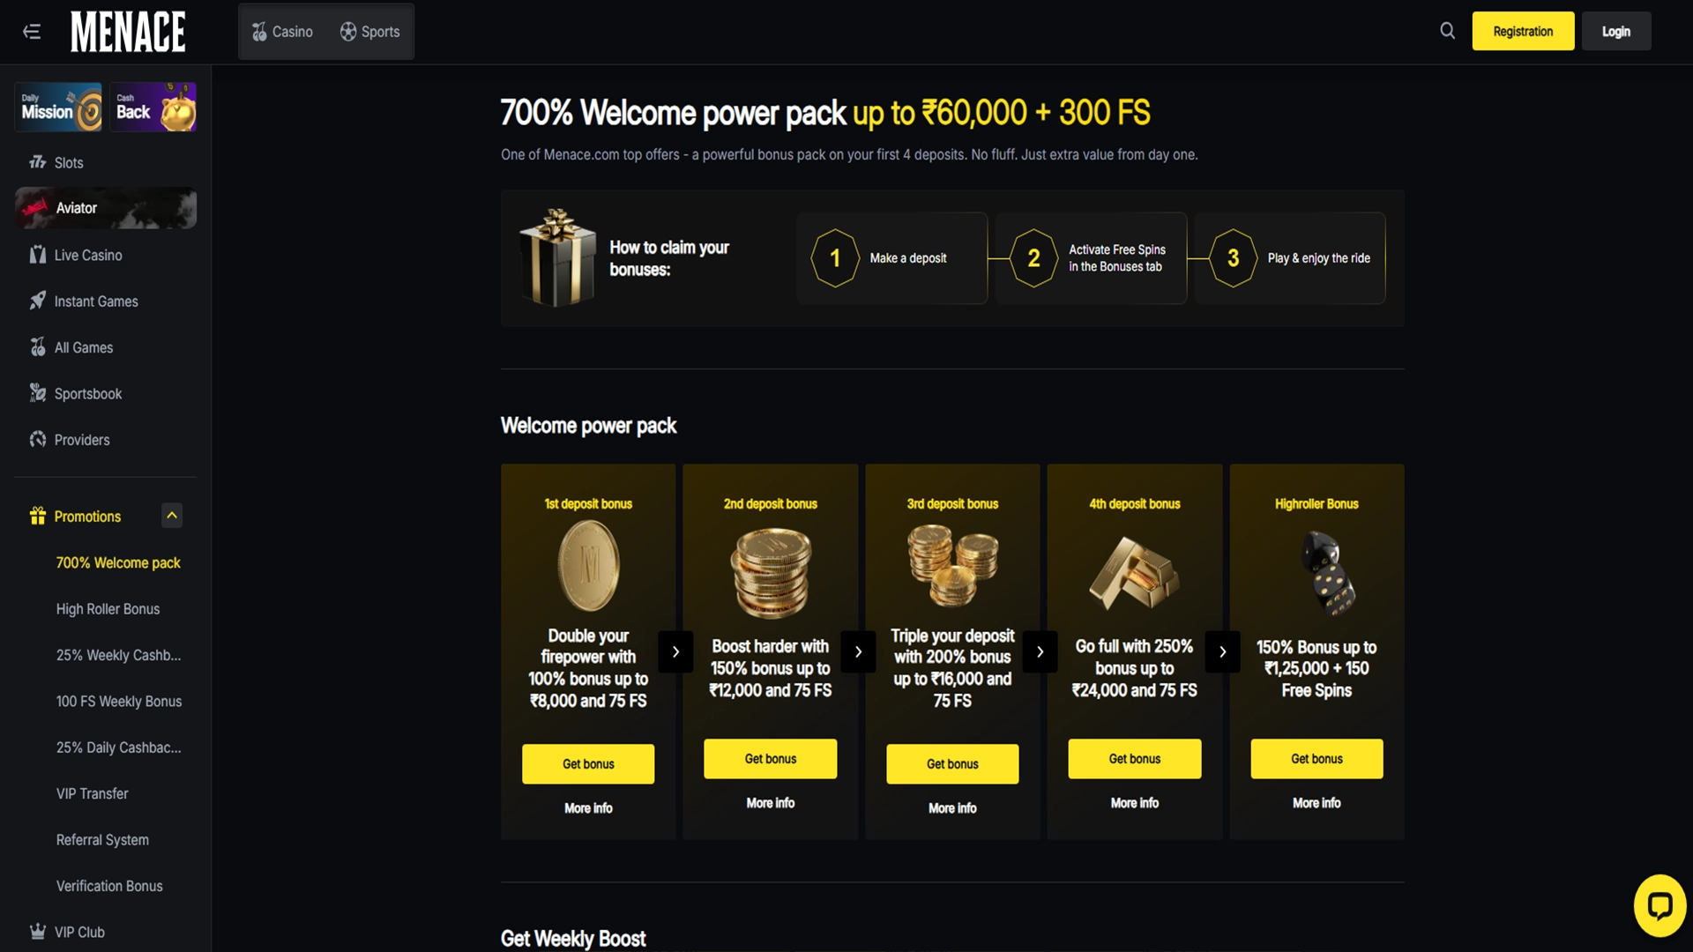This screenshot has height=952, width=1693.
Task: Open the search magnifier
Action: pyautogui.click(x=1447, y=30)
